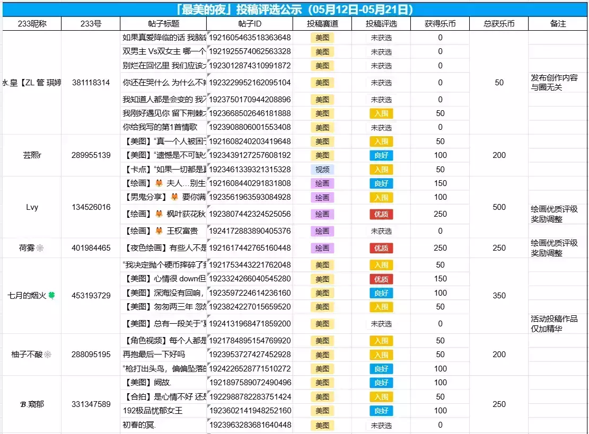Click the 备注 column header
589x434 pixels.
(x=558, y=24)
